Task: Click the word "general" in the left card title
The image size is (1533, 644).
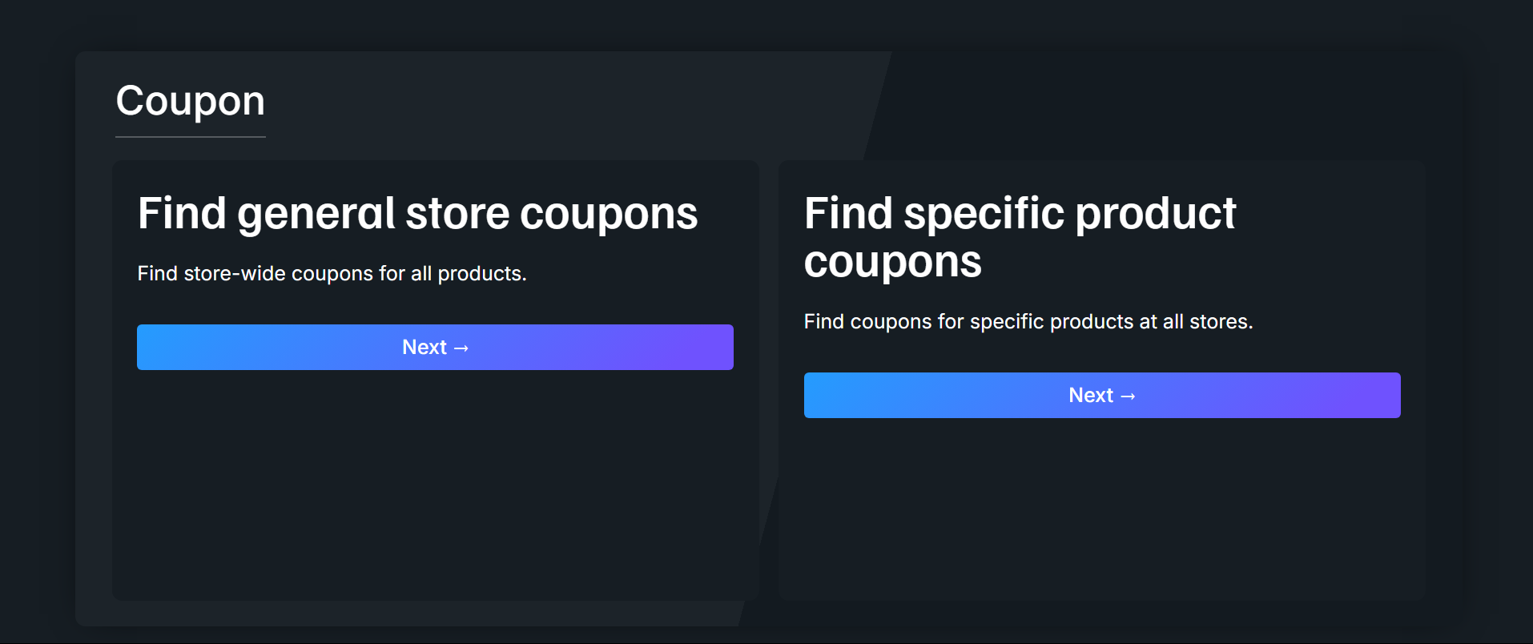Action: point(316,214)
